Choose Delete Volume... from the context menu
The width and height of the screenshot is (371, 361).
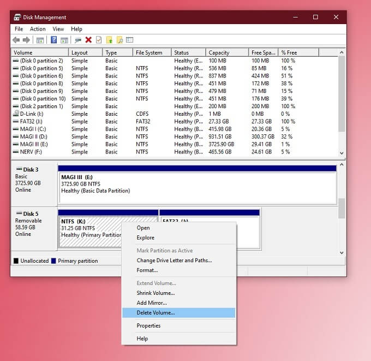(155, 313)
